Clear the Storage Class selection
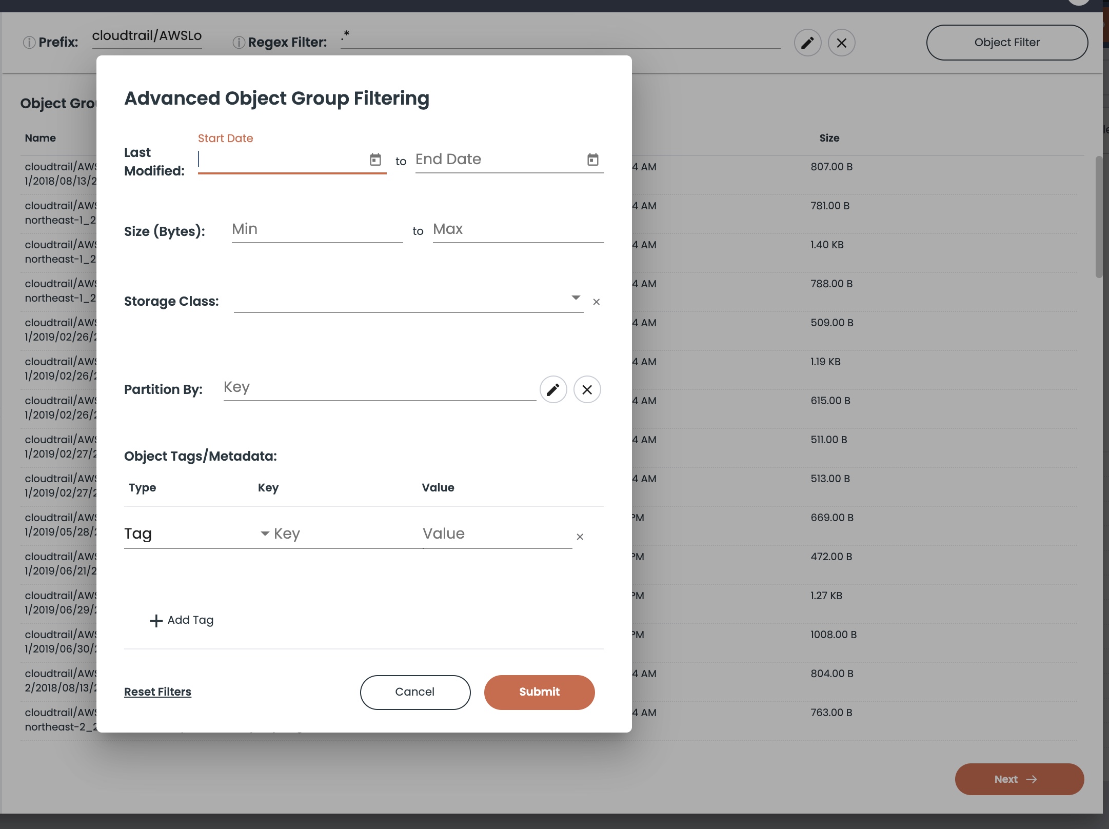The image size is (1109, 829). point(596,302)
